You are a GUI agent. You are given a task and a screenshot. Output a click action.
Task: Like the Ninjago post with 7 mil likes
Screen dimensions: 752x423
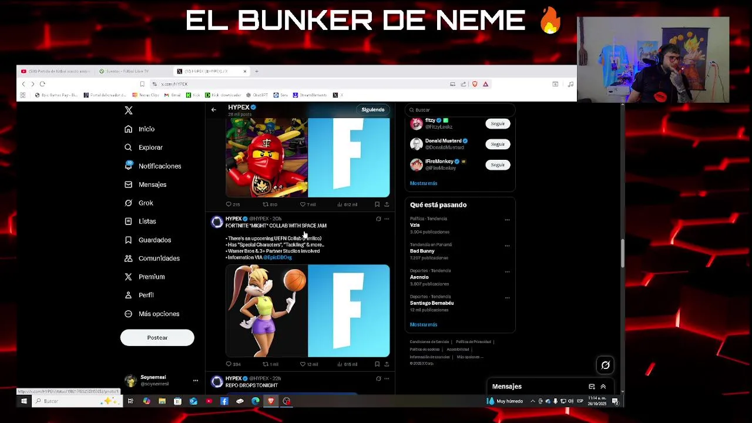pyautogui.click(x=308, y=204)
